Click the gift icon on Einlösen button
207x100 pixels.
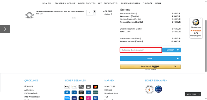click(178, 50)
